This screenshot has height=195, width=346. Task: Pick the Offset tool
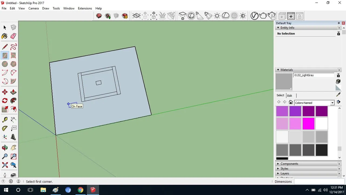click(x=13, y=109)
